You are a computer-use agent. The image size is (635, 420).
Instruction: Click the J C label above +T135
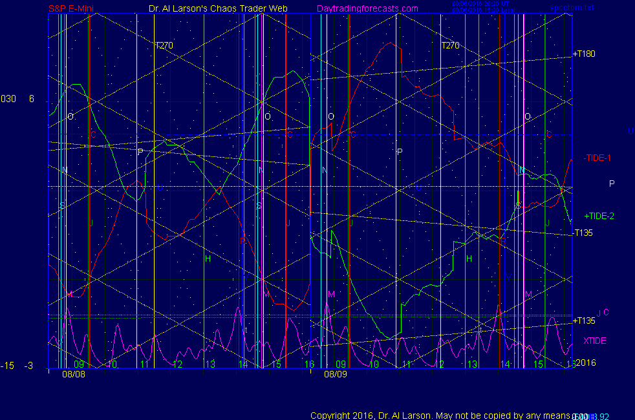coord(602,313)
